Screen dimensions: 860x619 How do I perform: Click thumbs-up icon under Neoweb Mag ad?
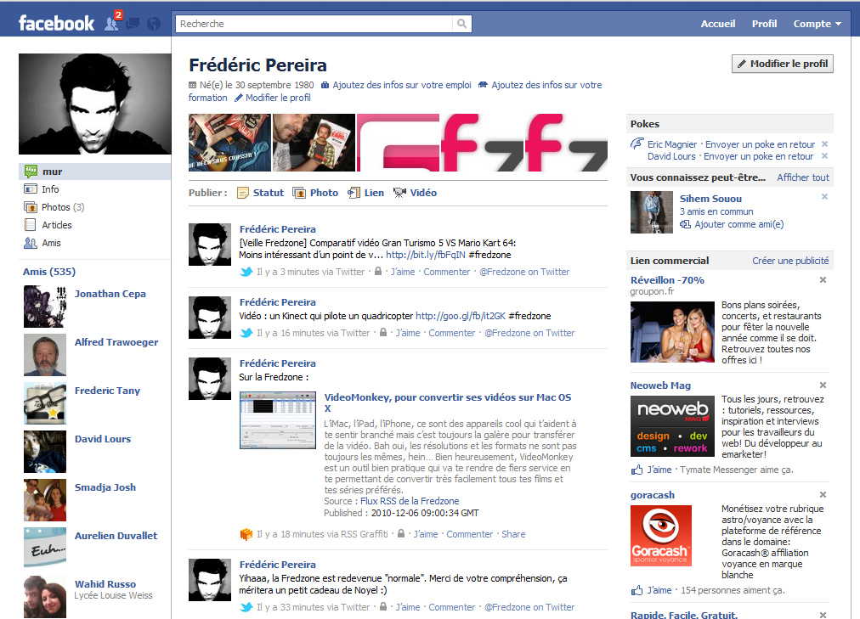pos(637,470)
